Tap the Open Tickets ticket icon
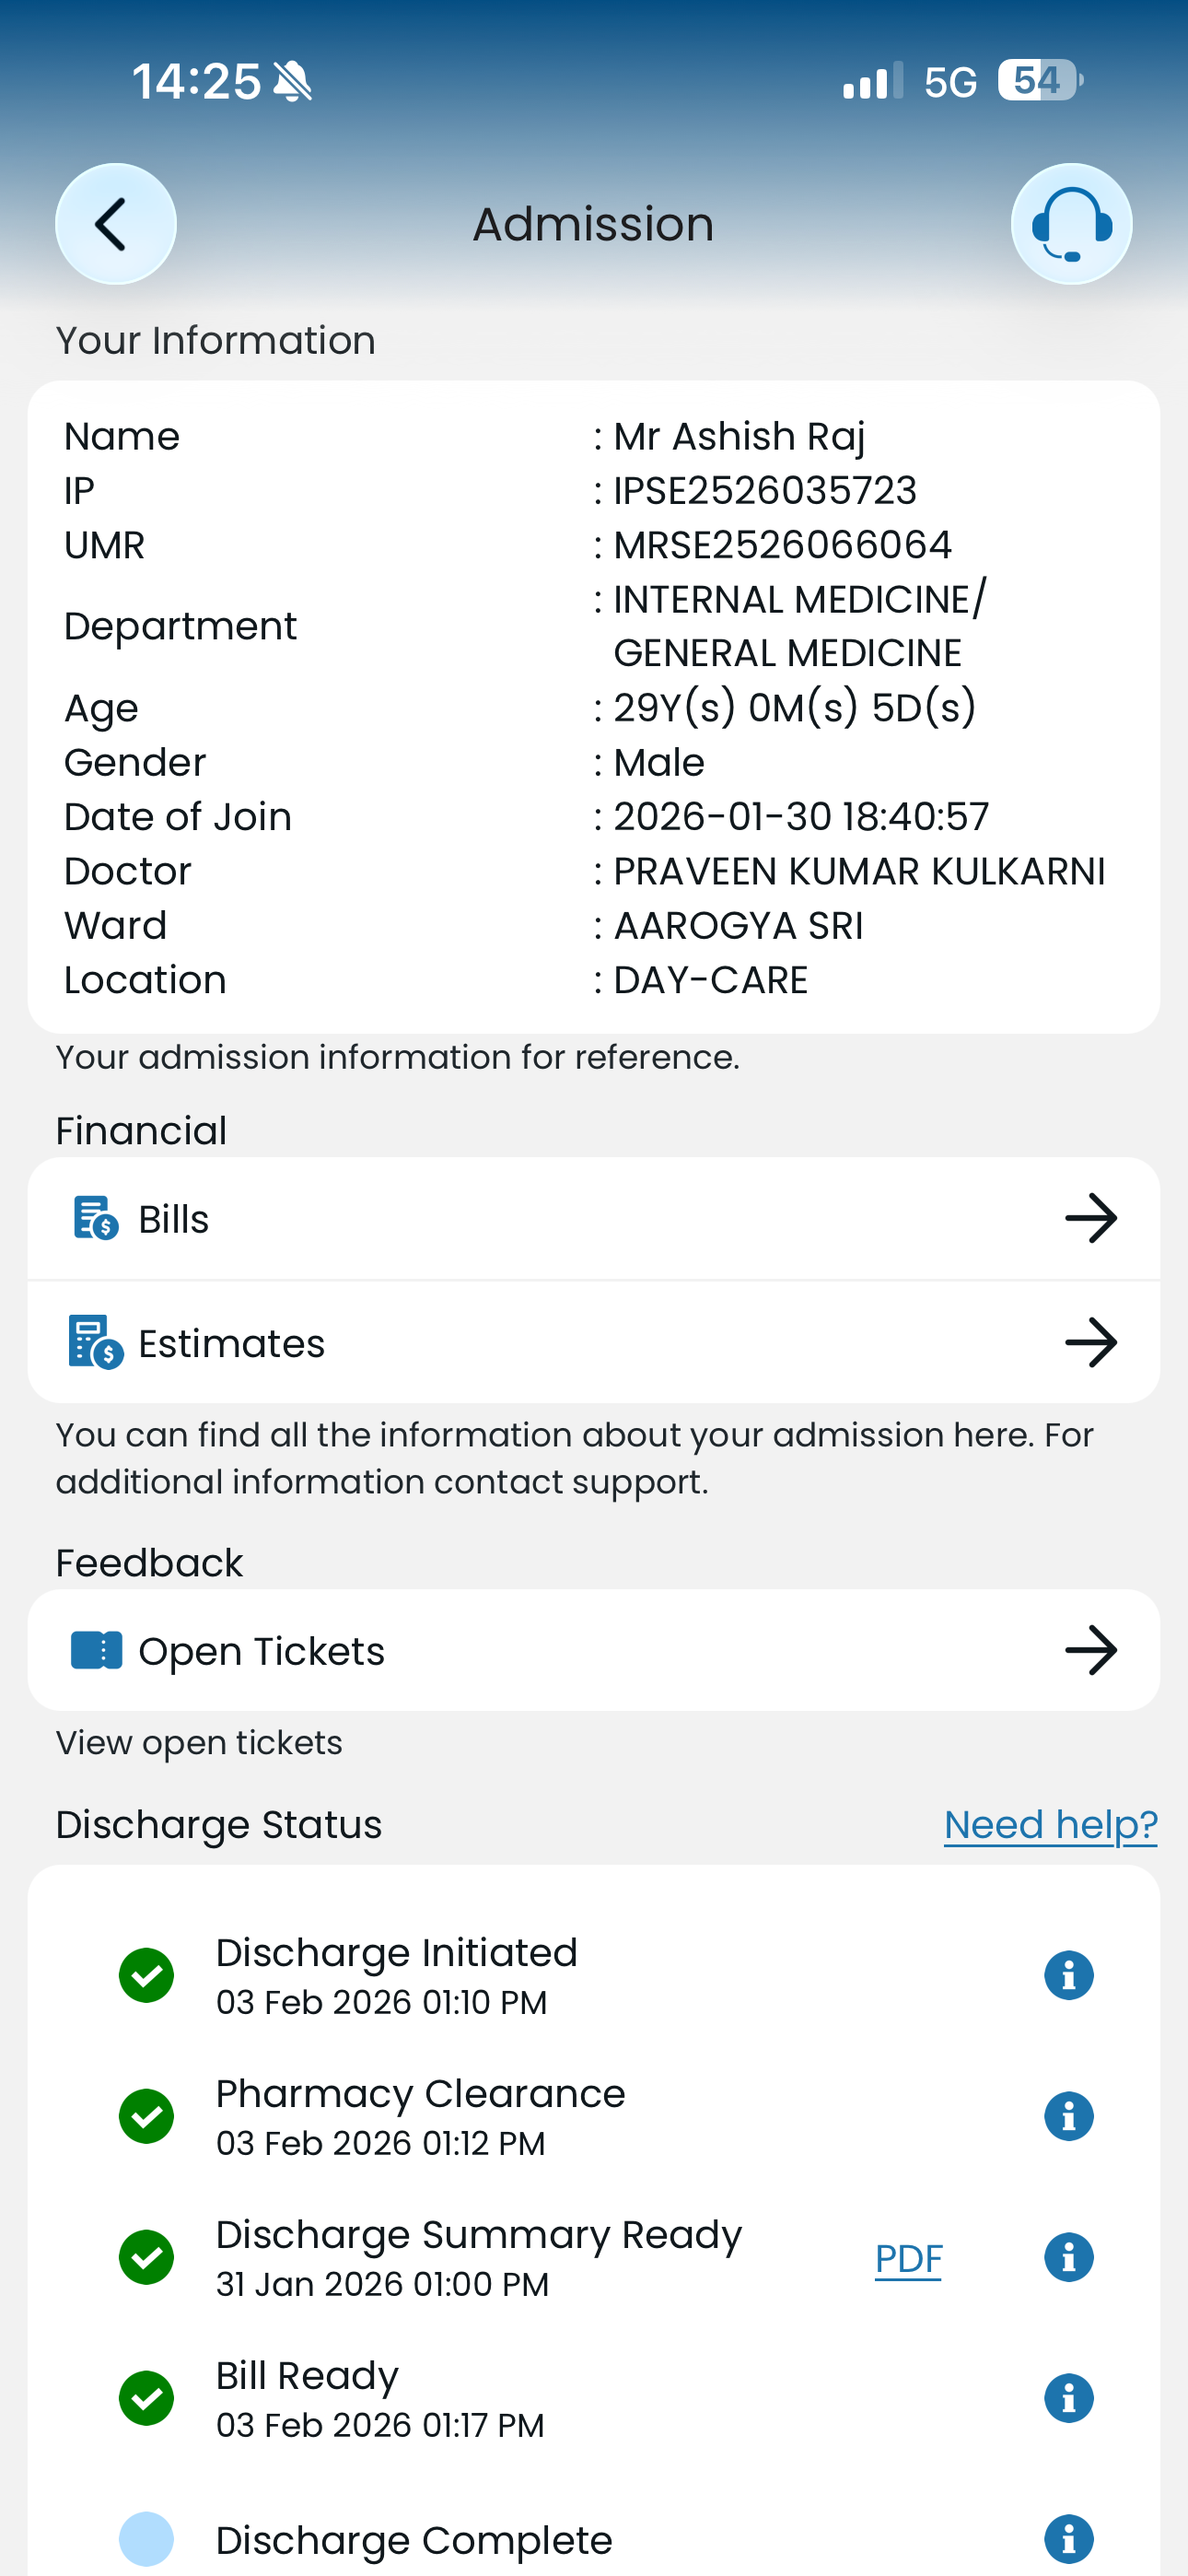This screenshot has width=1188, height=2576. 96,1650
